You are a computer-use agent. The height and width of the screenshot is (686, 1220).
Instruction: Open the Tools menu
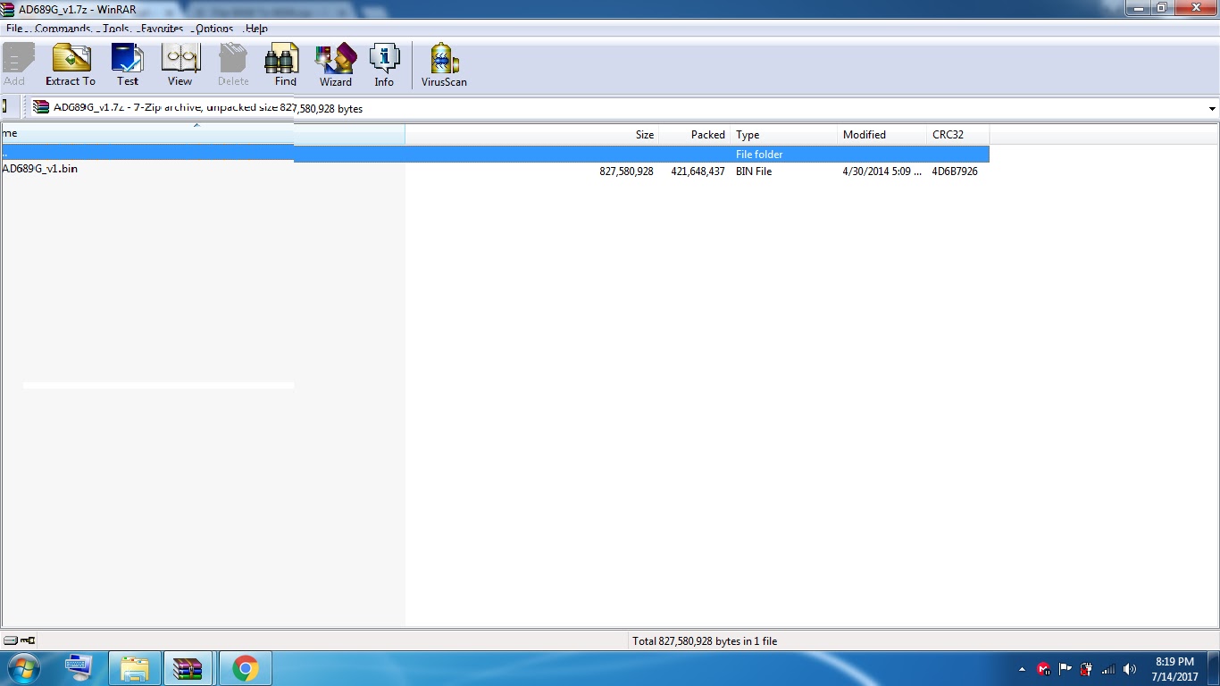click(x=116, y=29)
